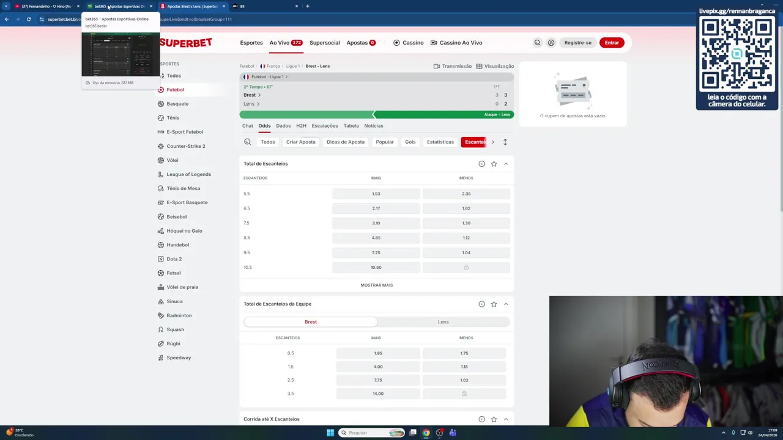The image size is (783, 440).
Task: Select Counter-Strike 2 in sidebar
Action: pyautogui.click(x=181, y=146)
